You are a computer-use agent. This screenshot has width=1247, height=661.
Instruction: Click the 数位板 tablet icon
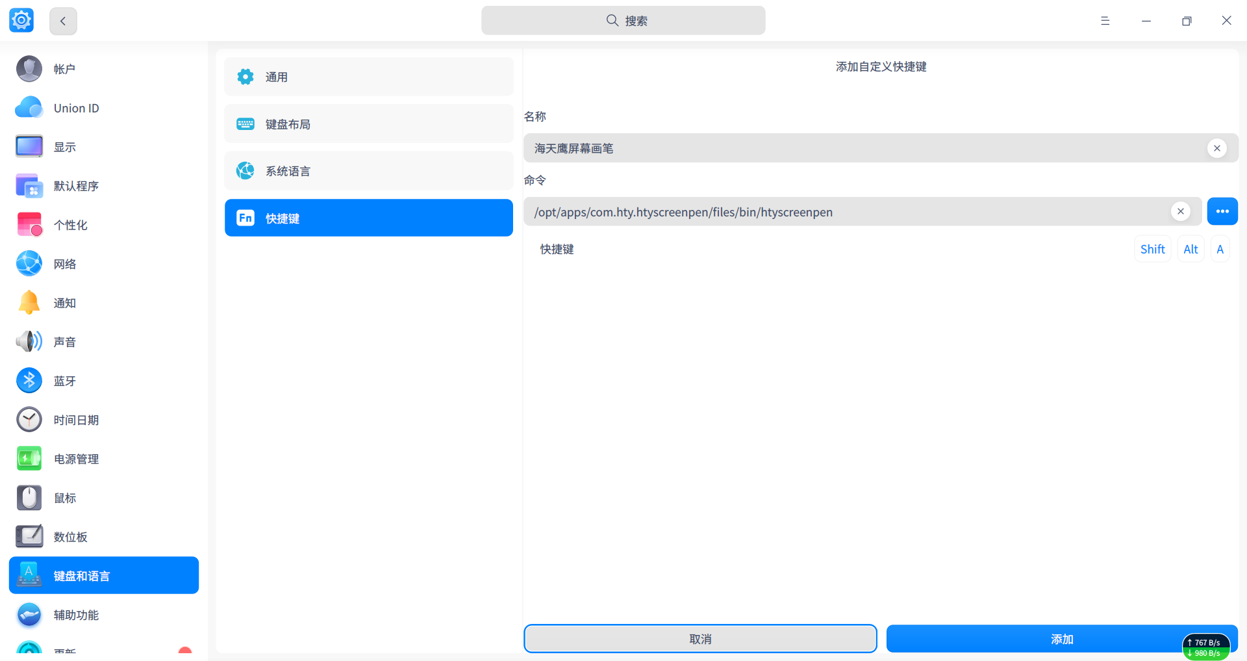[x=29, y=537]
